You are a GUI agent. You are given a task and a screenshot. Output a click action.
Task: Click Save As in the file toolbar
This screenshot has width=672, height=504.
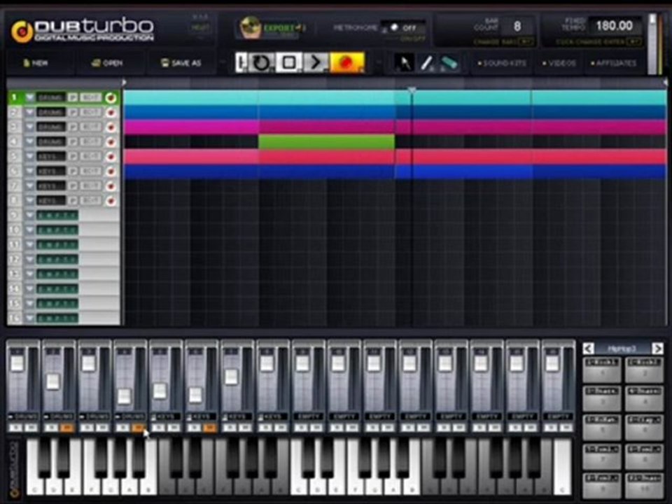(x=181, y=63)
